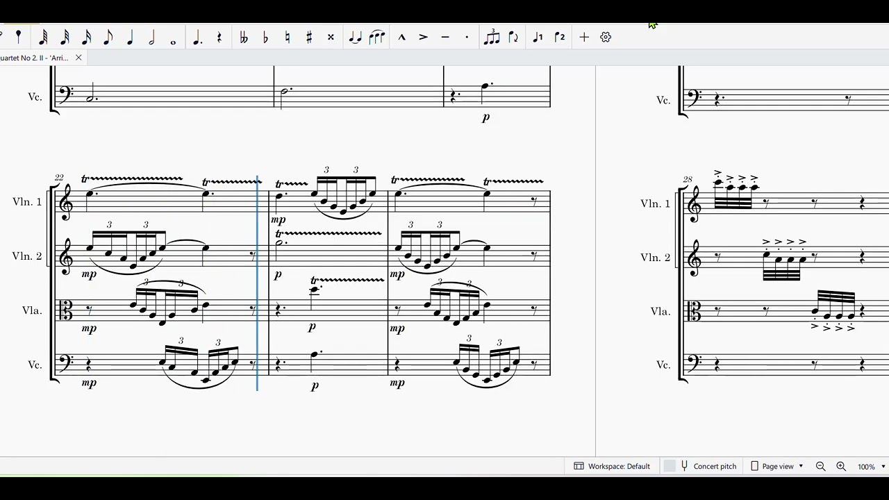Switch to Voice 2
This screenshot has height=500, width=889.
point(560,37)
